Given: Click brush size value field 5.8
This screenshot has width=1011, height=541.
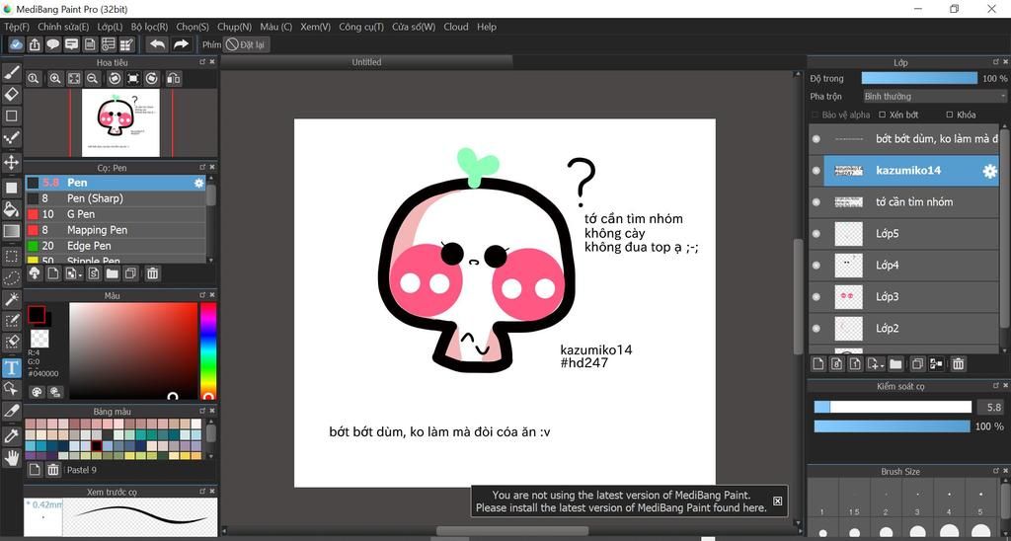Looking at the screenshot, I should tap(991, 407).
